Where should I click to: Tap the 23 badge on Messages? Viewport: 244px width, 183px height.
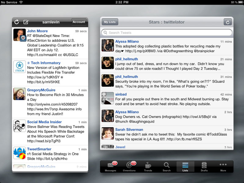point(115,163)
